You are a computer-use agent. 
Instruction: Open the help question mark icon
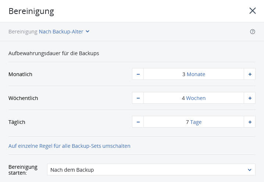coord(253,32)
